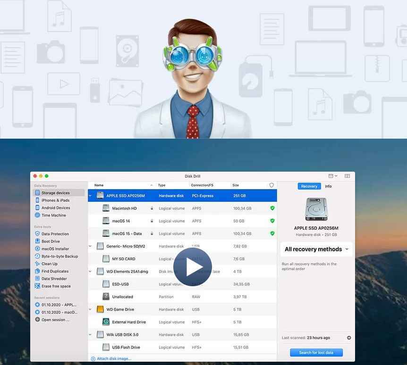
Task: Click macOS 14 green protection shield
Action: 272,221
